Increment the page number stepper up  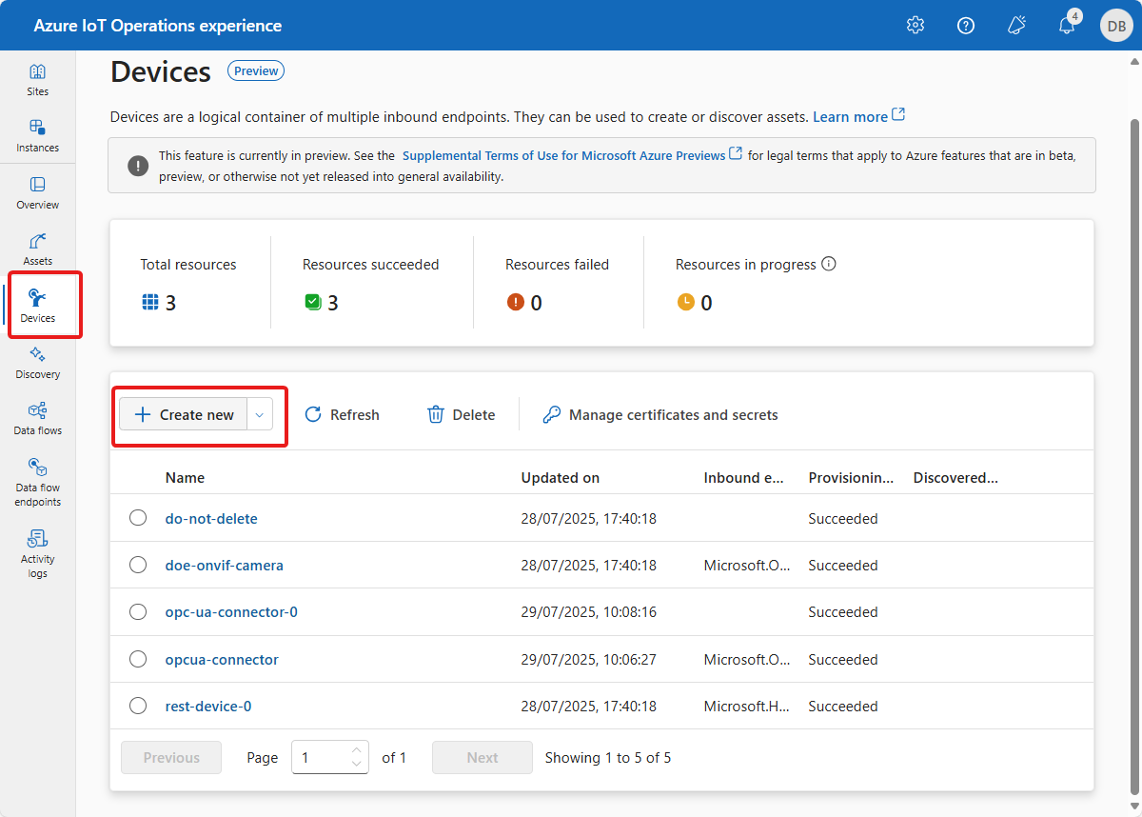click(x=357, y=749)
